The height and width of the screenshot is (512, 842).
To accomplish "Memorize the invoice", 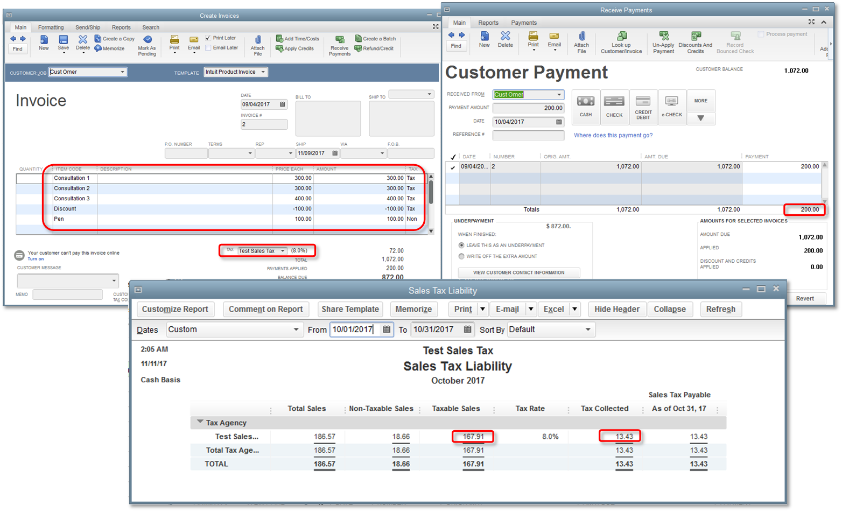I will (109, 48).
